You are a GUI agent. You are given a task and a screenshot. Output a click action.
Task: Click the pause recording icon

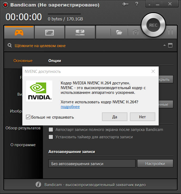(x=170, y=32)
